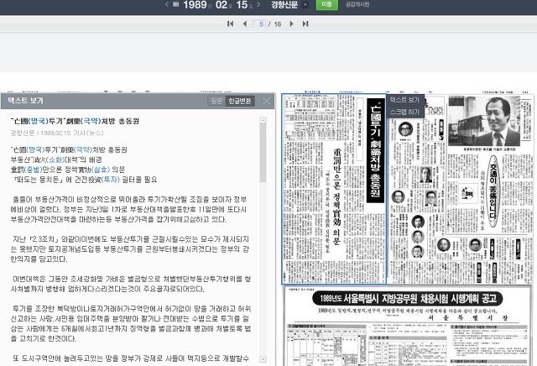Open the year 1989 selector
The width and height of the screenshot is (537, 366).
pos(195,5)
